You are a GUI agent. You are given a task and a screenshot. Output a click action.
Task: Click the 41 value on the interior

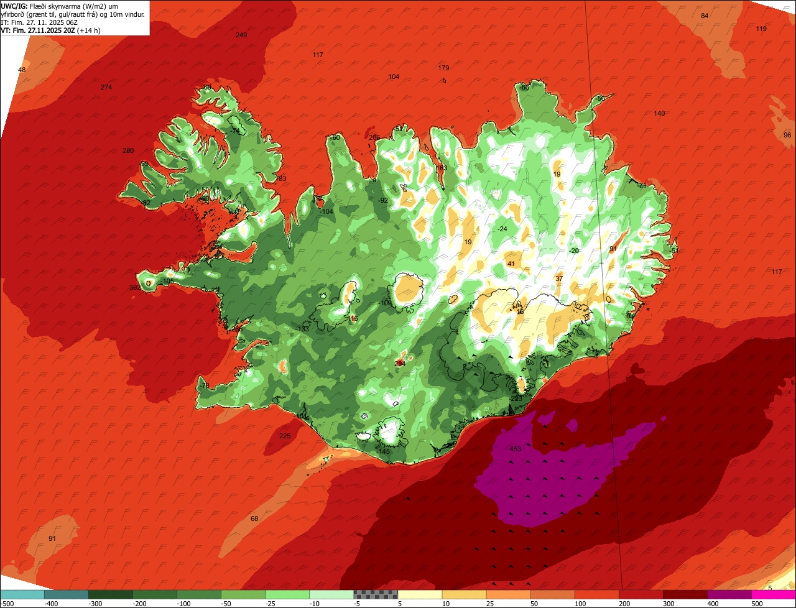tap(511, 264)
